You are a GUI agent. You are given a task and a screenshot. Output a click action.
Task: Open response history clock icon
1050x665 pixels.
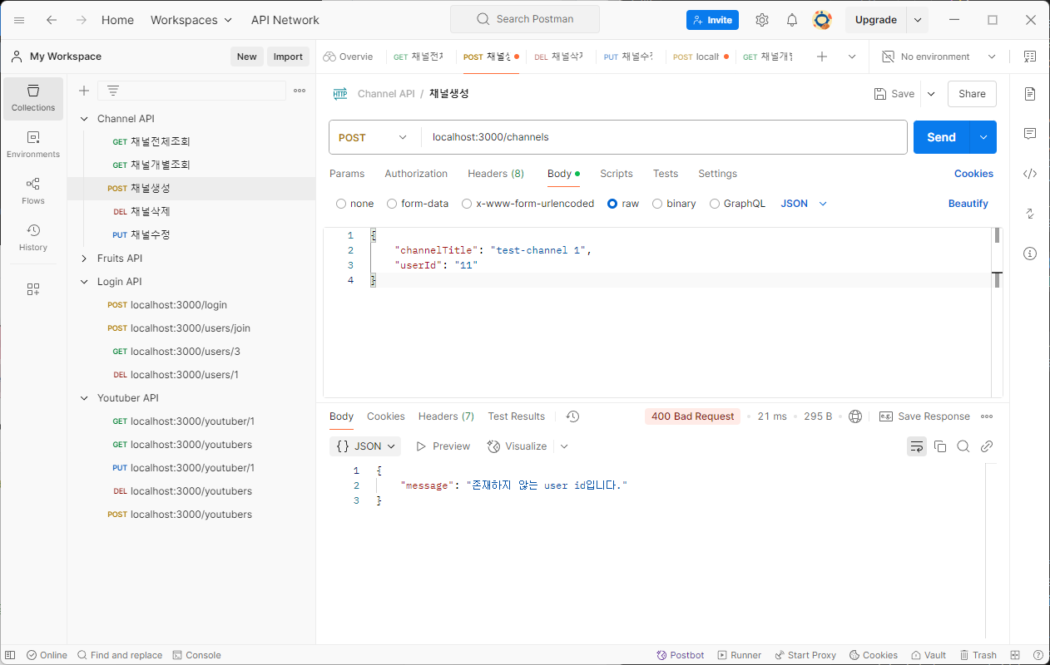point(572,416)
